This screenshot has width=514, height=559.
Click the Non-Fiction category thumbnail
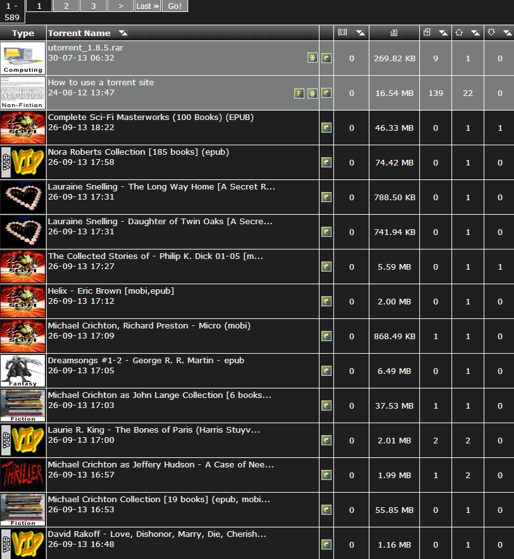coord(23,93)
